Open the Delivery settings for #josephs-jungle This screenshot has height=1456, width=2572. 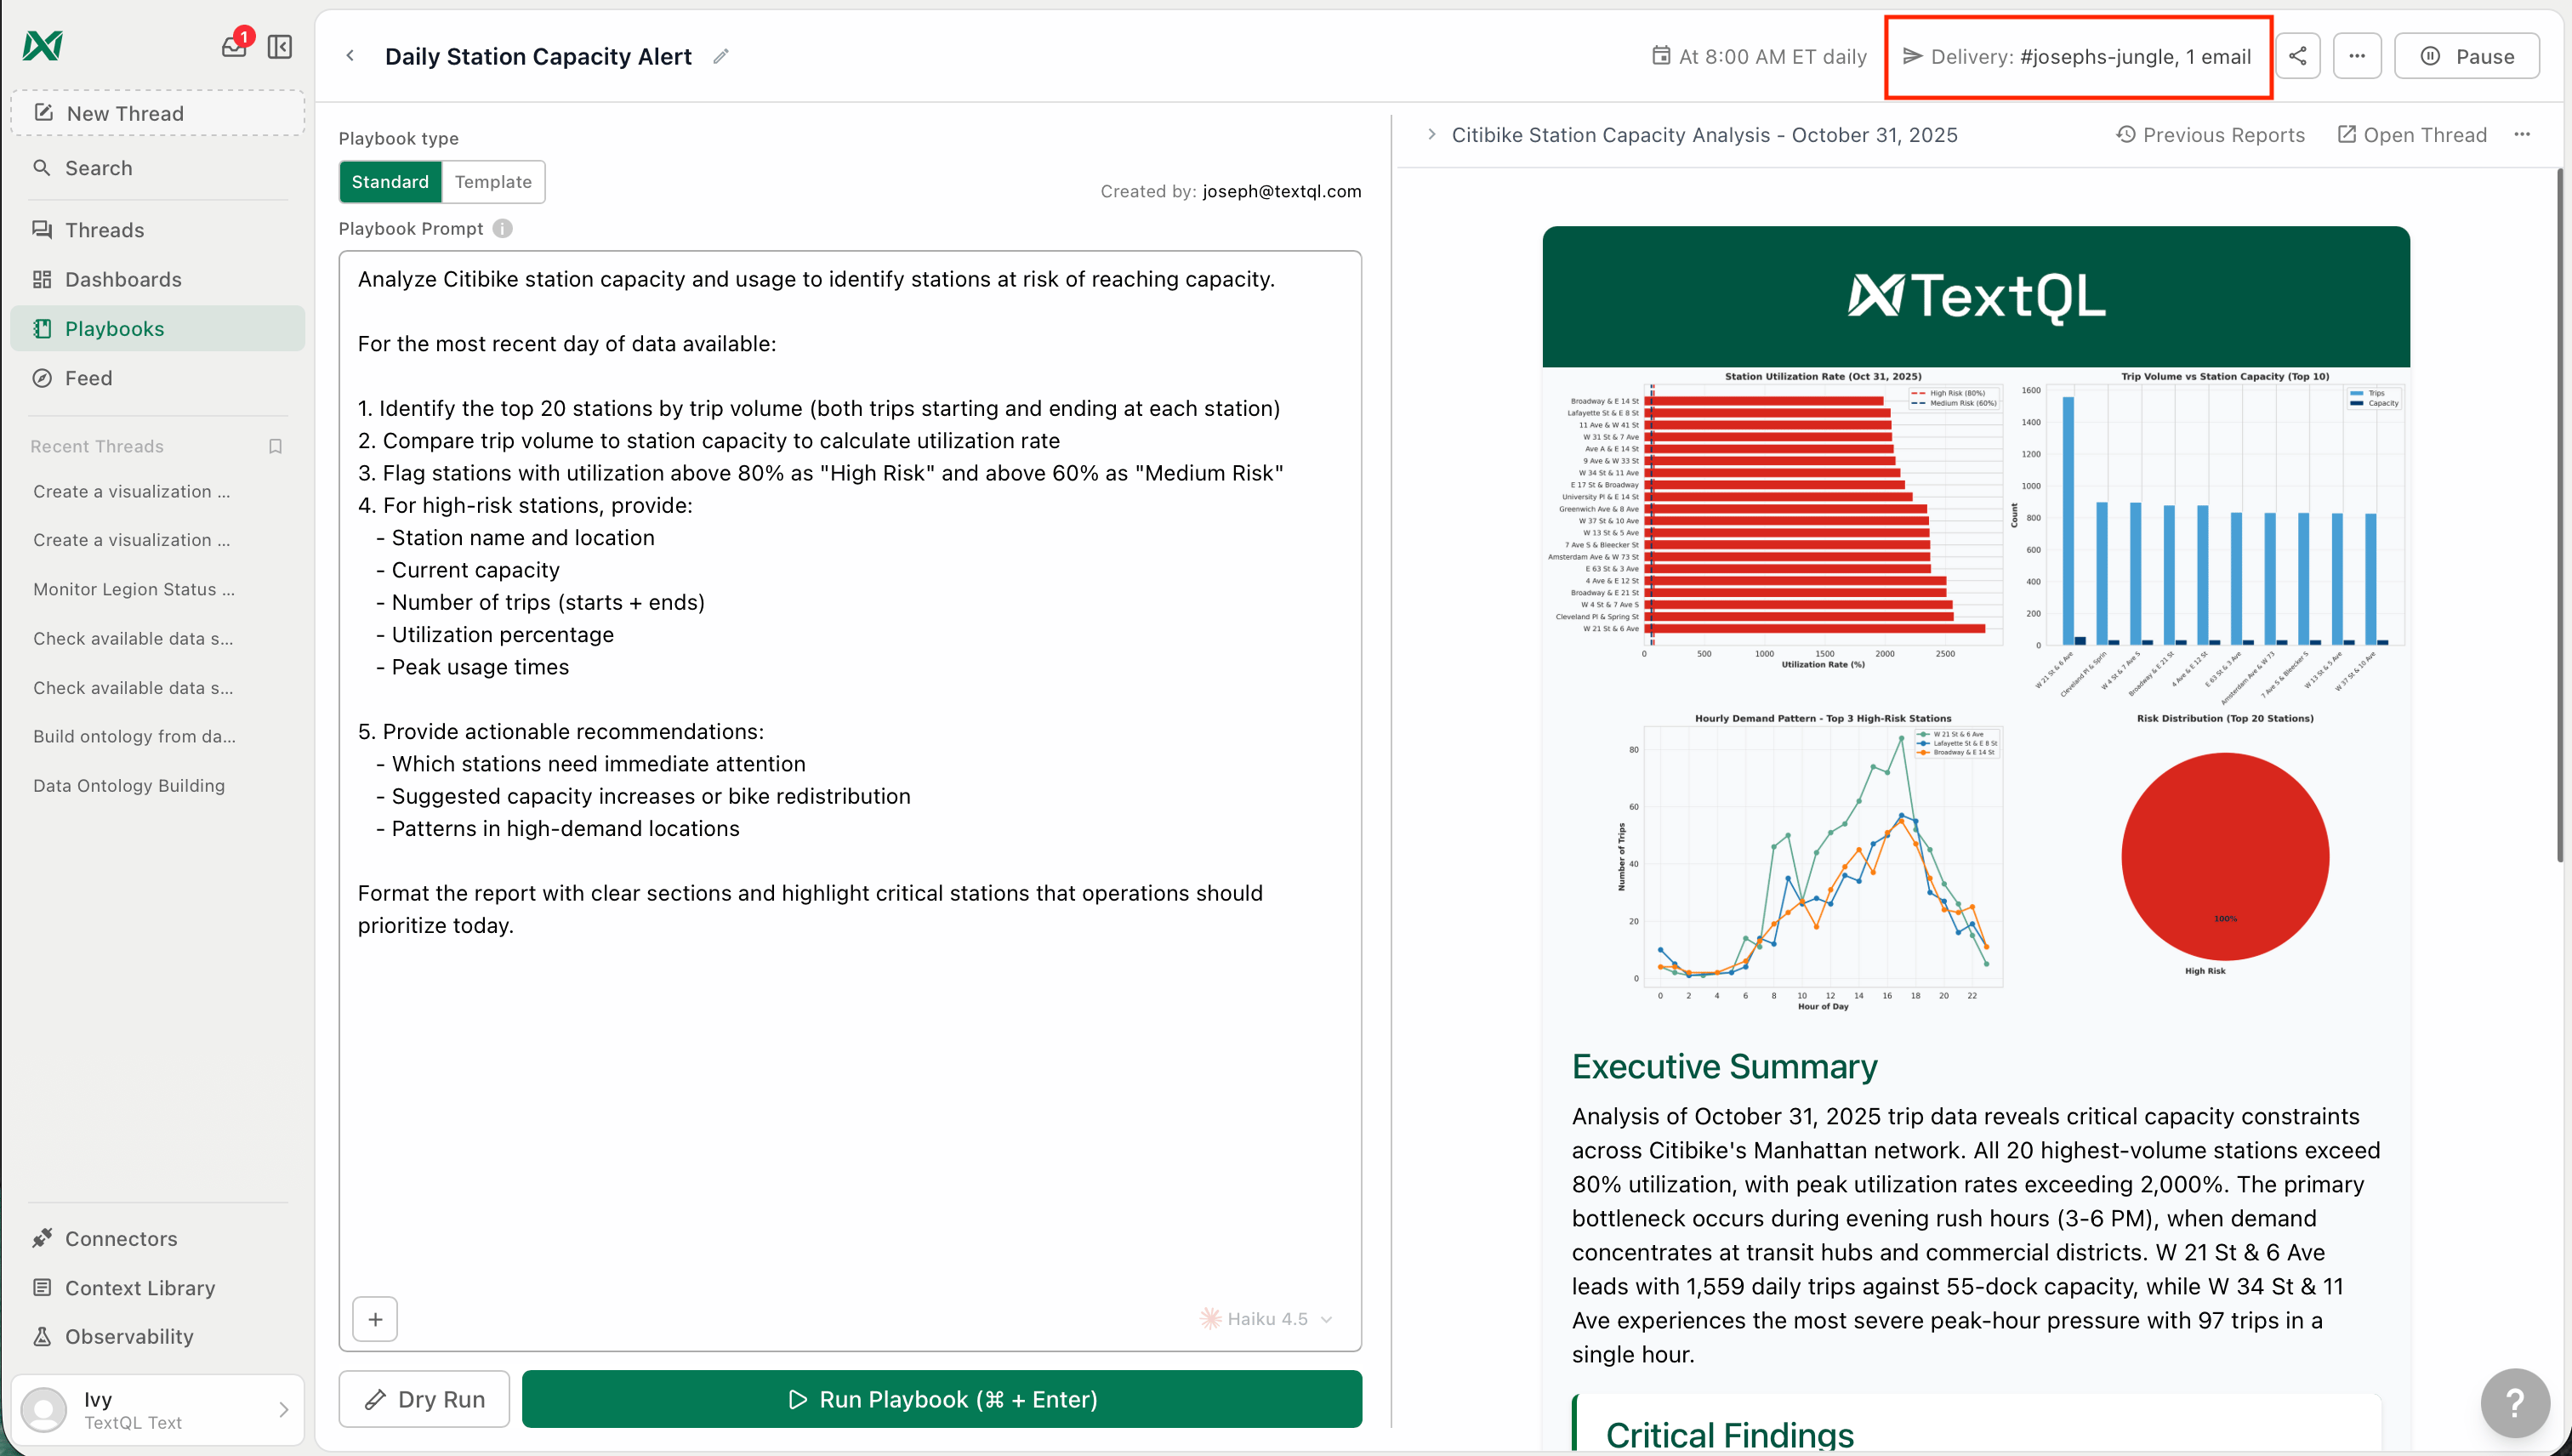[x=2077, y=56]
